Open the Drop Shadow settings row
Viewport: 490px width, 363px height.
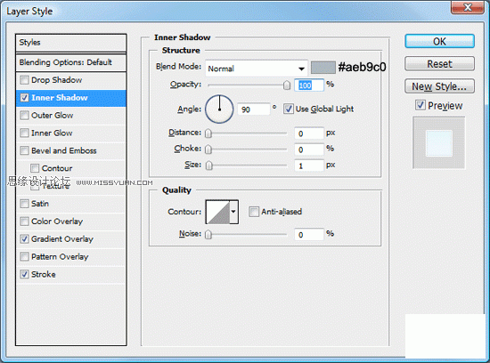[x=71, y=80]
